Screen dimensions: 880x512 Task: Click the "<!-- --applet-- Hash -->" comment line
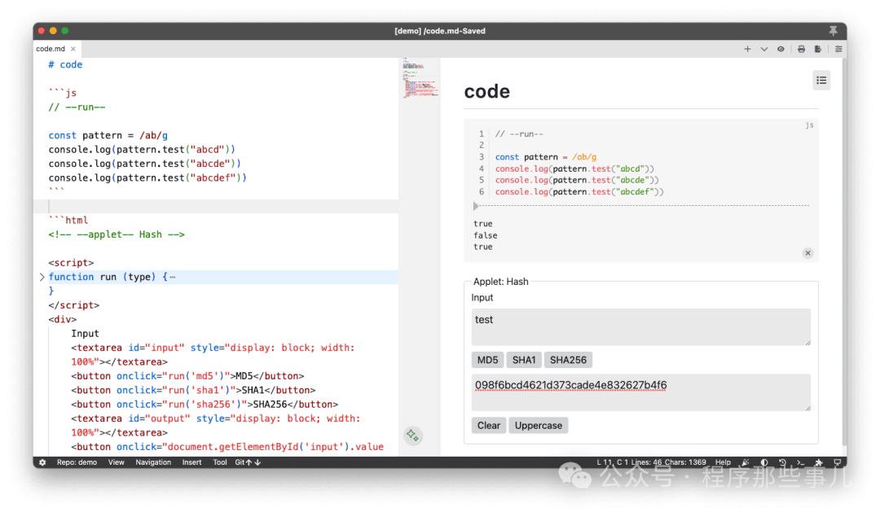pos(117,234)
